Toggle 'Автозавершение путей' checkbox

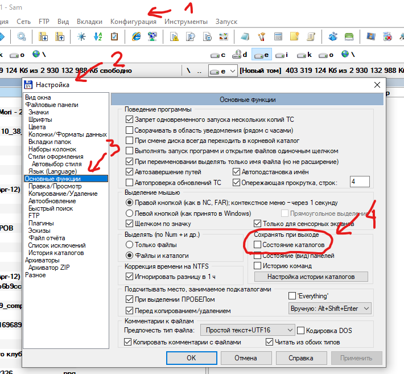coord(129,171)
